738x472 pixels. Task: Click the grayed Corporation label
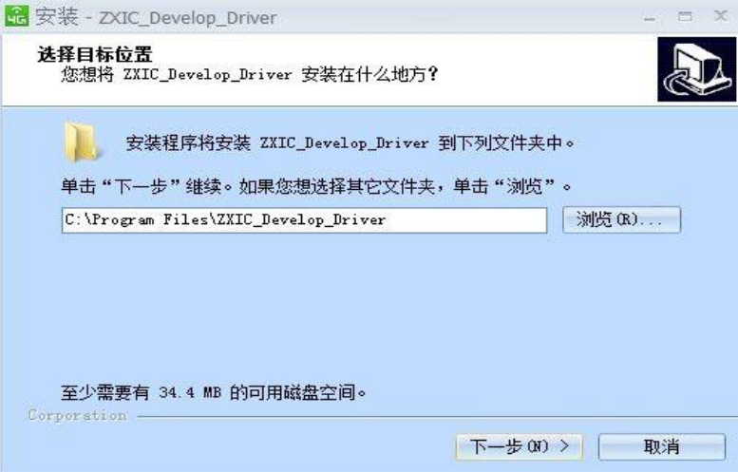(77, 415)
